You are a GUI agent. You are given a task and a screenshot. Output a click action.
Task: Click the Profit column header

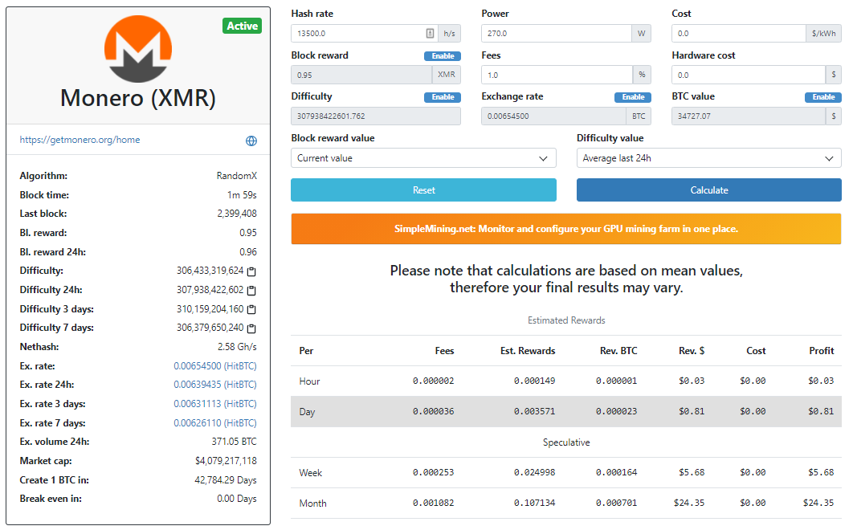click(x=822, y=351)
